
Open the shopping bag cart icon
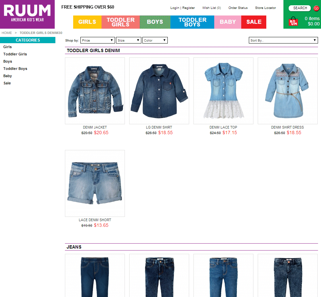293,21
